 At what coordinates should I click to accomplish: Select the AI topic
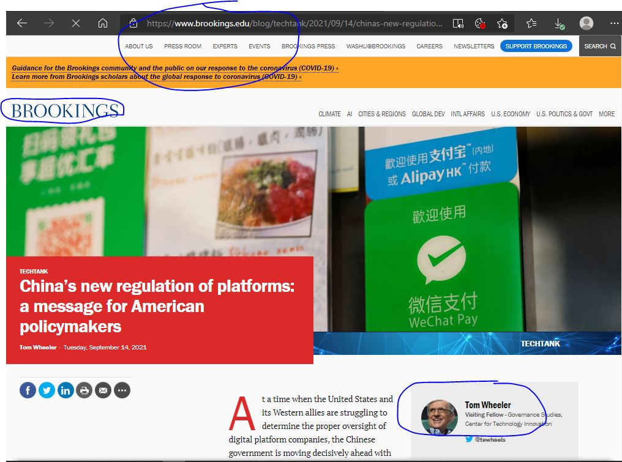pyautogui.click(x=349, y=114)
